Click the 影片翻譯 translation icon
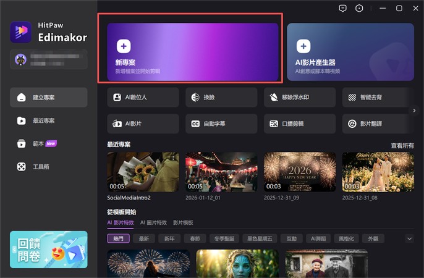 352,124
